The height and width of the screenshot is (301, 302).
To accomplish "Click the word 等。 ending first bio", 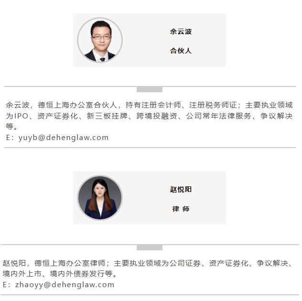I will (x=12, y=127).
